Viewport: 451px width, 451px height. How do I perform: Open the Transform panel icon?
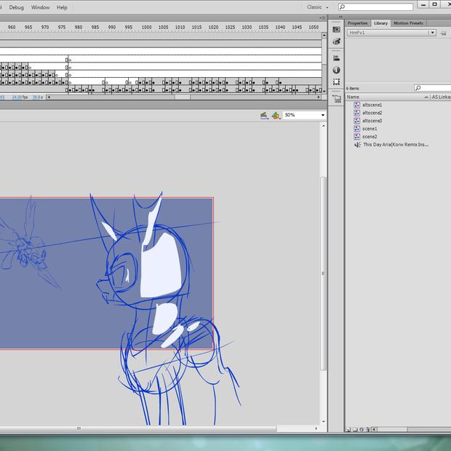336,81
